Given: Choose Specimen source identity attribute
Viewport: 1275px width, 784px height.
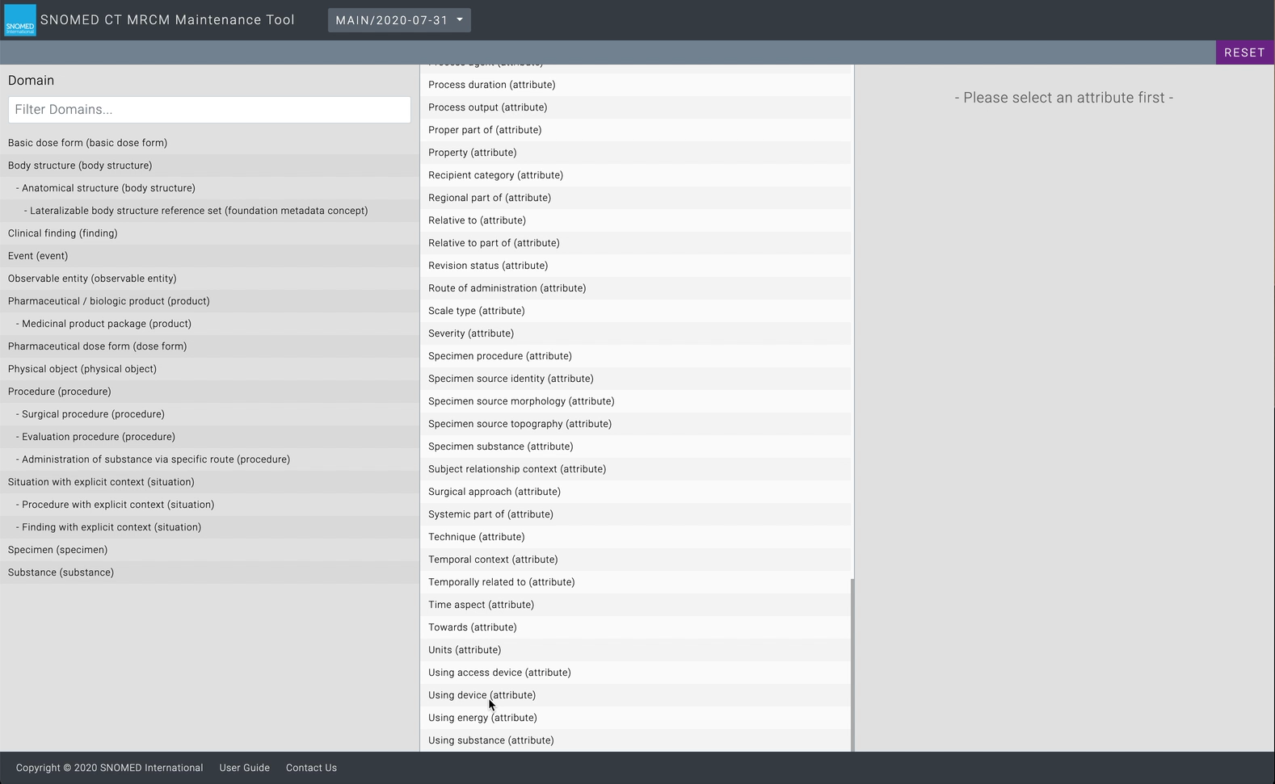Looking at the screenshot, I should coord(635,379).
